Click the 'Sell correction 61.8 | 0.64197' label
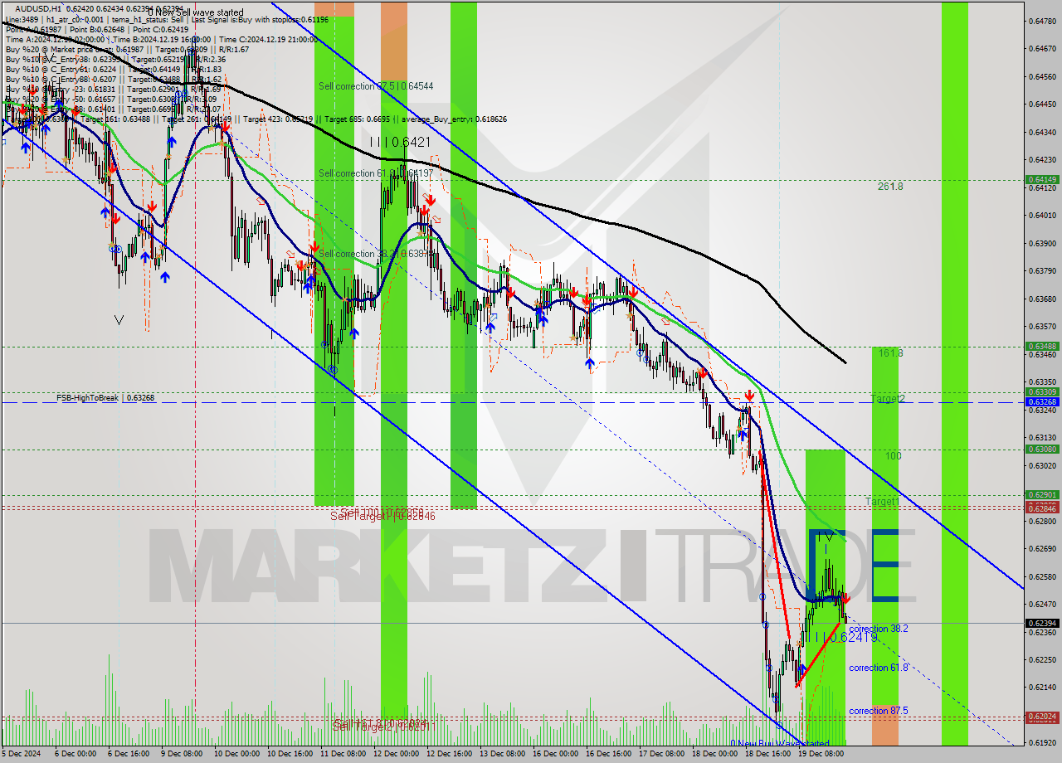This screenshot has height=763, width=1062. 376,173
